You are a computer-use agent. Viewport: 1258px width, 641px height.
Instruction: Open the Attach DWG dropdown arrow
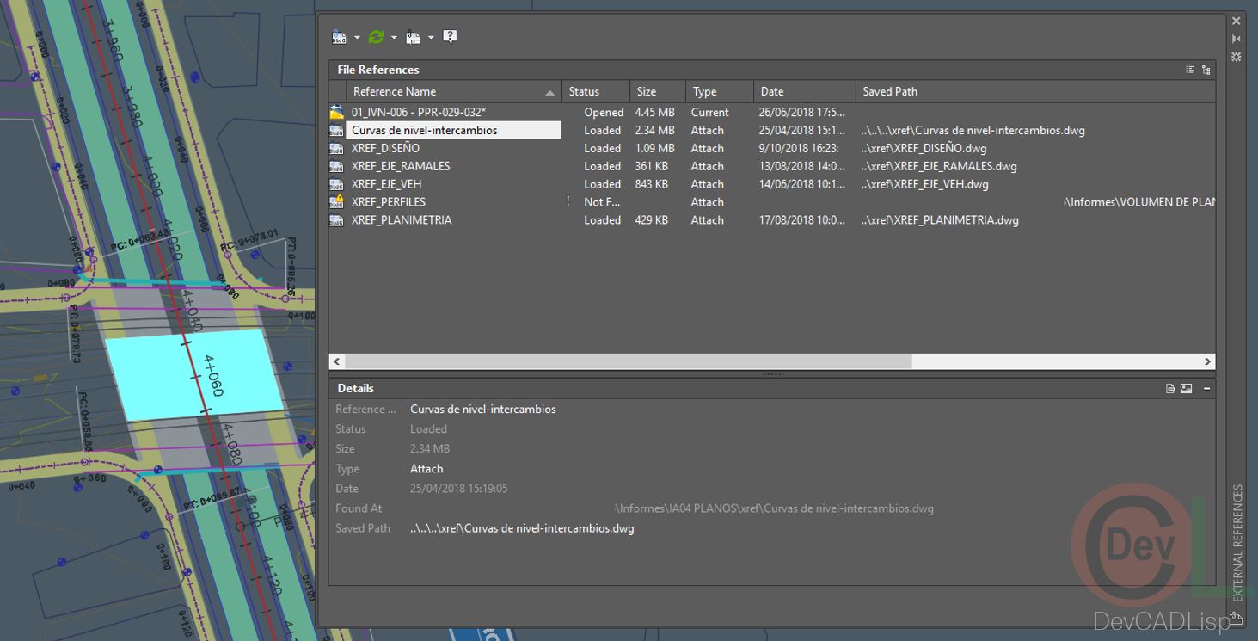[357, 38]
